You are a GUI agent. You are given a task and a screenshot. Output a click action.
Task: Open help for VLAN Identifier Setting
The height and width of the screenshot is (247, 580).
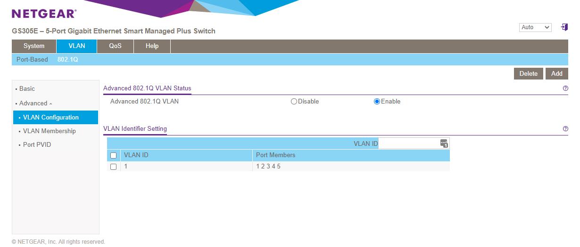pyautogui.click(x=565, y=129)
